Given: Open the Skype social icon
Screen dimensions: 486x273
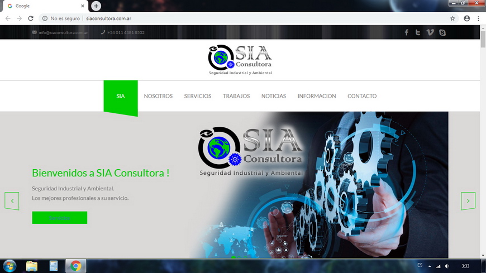Looking at the screenshot, I should click(442, 32).
